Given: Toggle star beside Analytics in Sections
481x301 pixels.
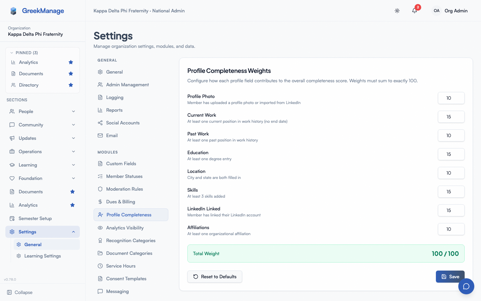Looking at the screenshot, I should click(x=72, y=205).
